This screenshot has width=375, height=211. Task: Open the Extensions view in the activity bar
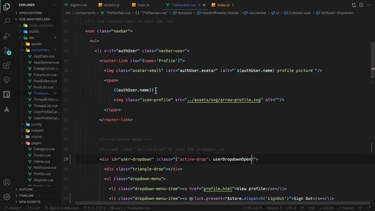tap(6, 65)
